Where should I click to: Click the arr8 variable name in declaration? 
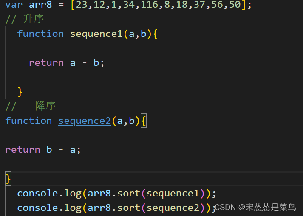40,4
